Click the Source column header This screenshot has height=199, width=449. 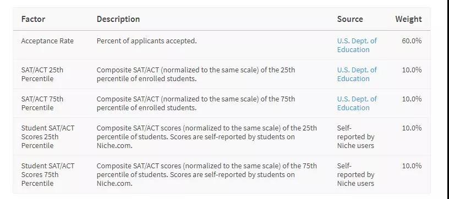(x=350, y=19)
